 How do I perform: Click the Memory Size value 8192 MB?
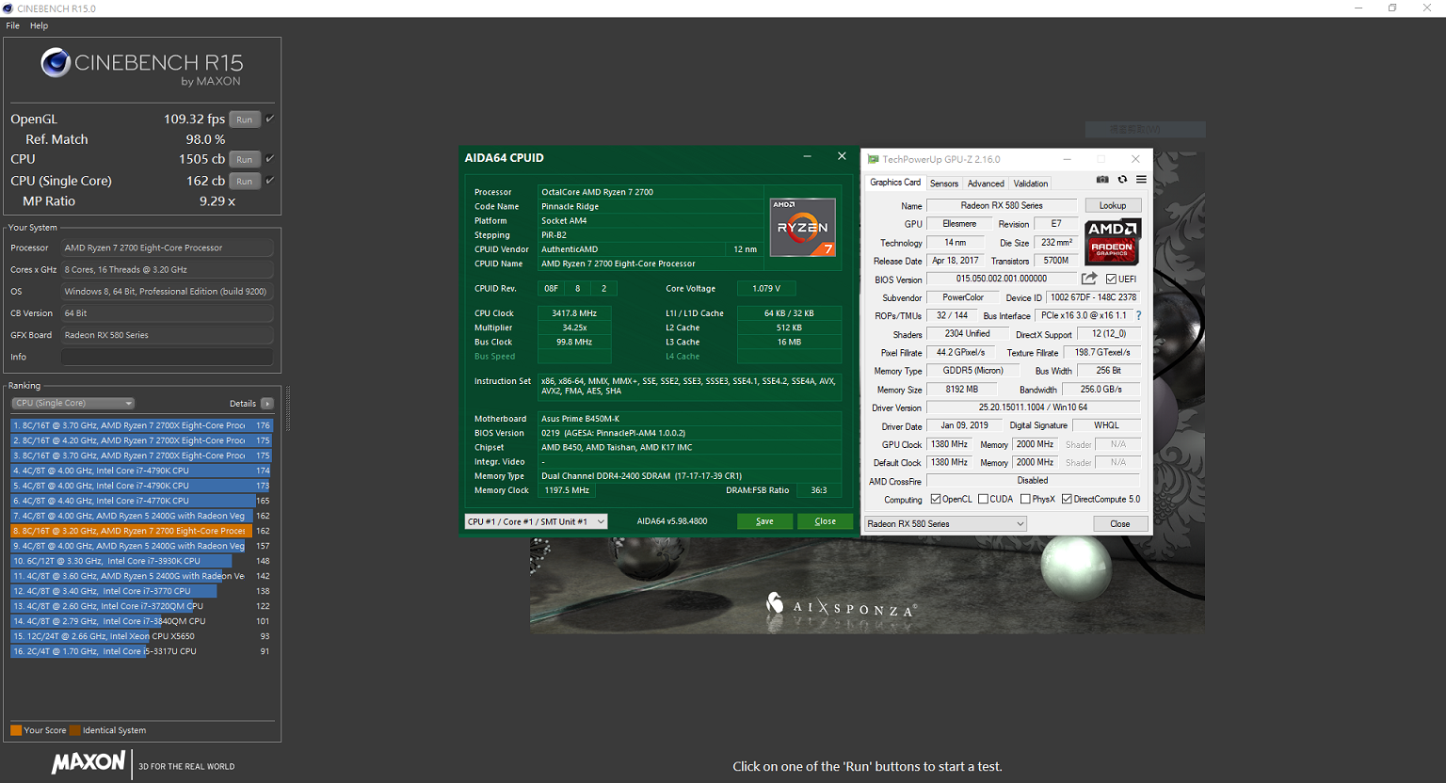tap(962, 389)
